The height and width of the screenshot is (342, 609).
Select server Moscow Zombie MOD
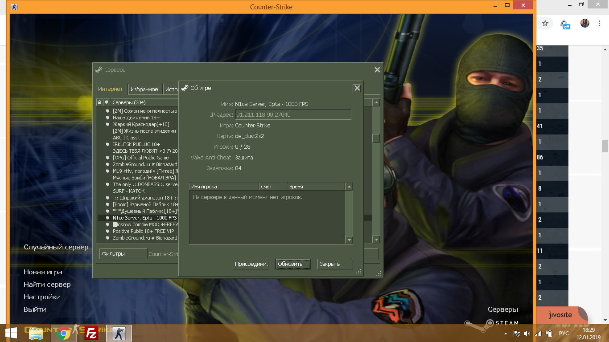point(145,224)
